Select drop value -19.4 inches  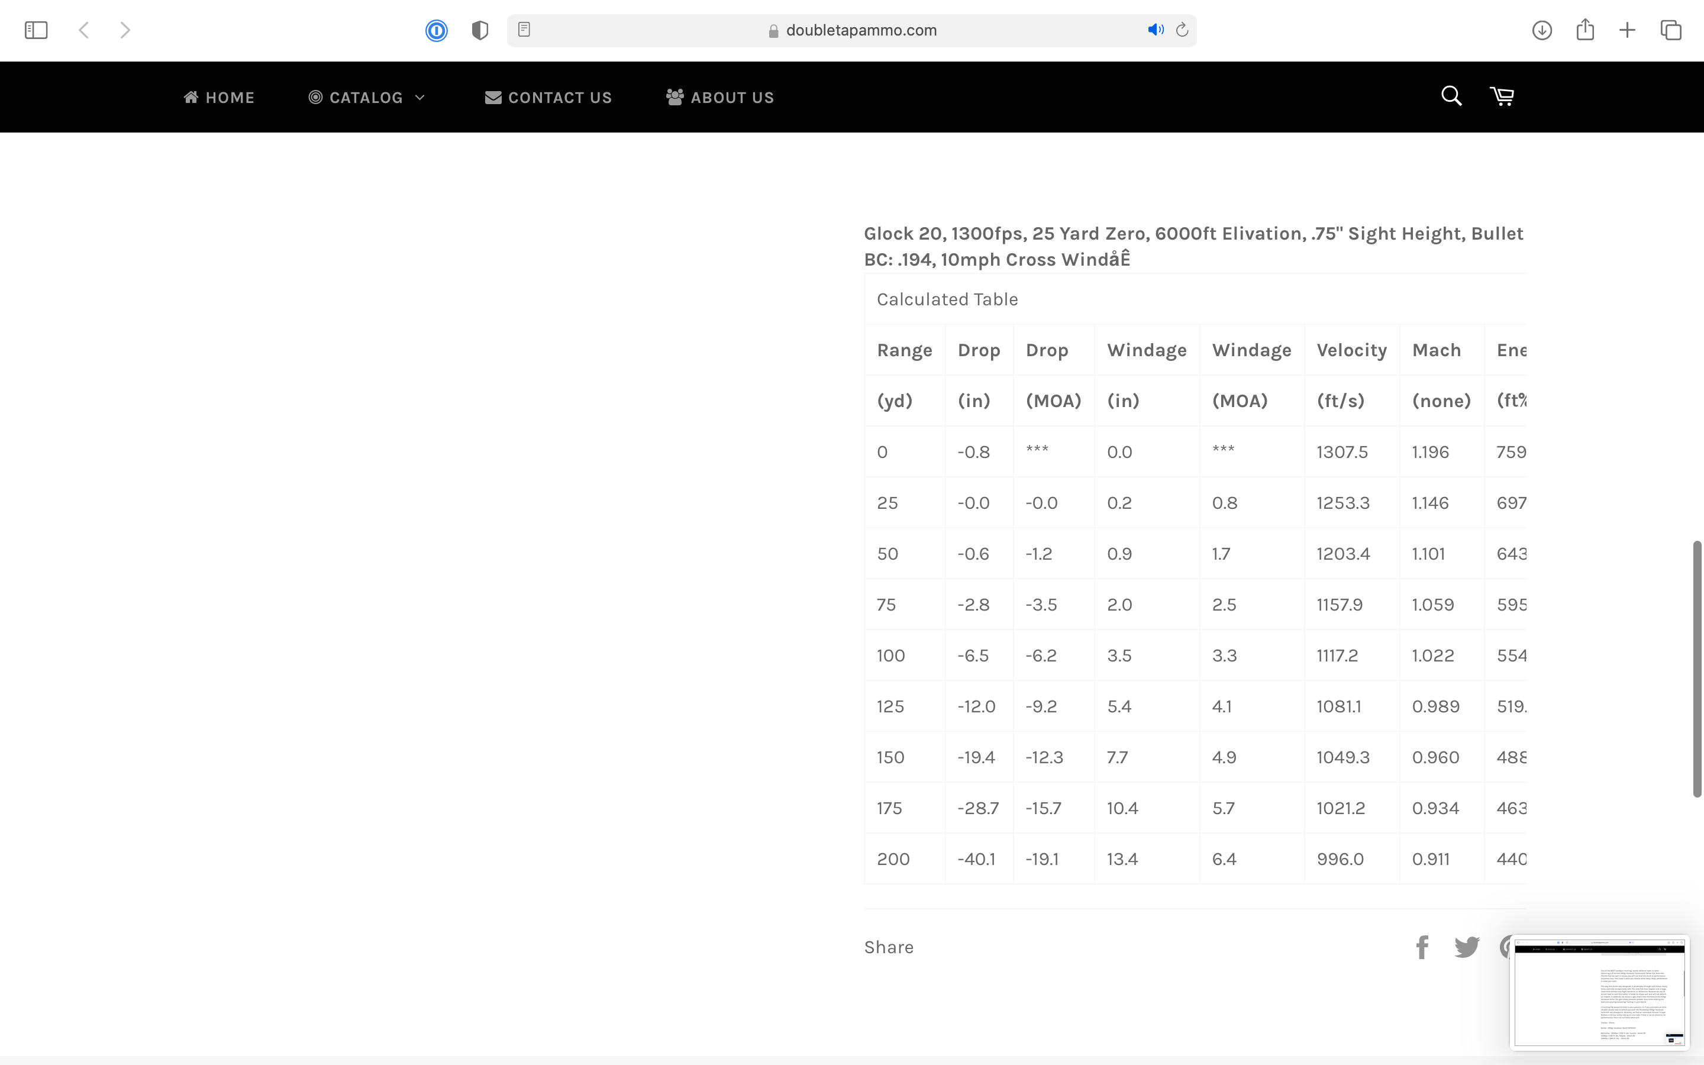[x=976, y=757]
